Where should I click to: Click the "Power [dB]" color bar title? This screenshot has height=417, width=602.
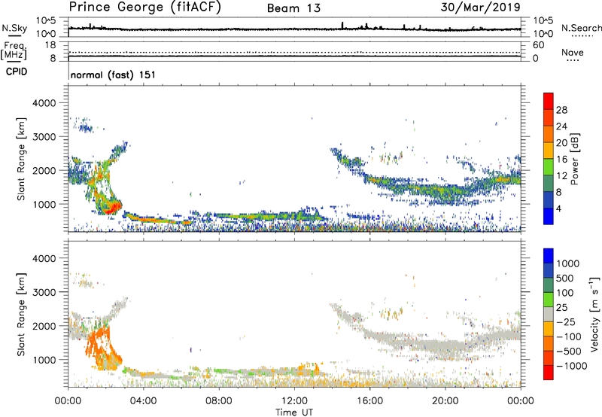click(x=574, y=159)
